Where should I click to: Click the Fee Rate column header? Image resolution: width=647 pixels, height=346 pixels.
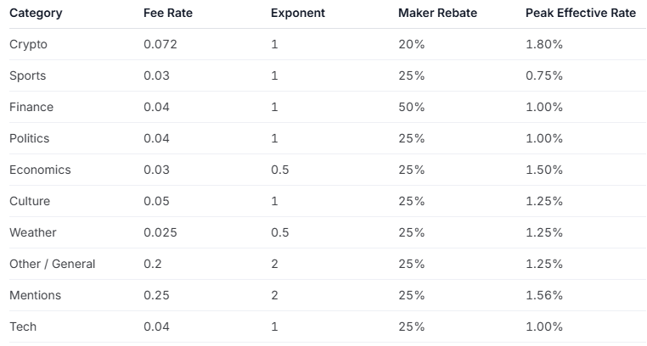click(166, 14)
